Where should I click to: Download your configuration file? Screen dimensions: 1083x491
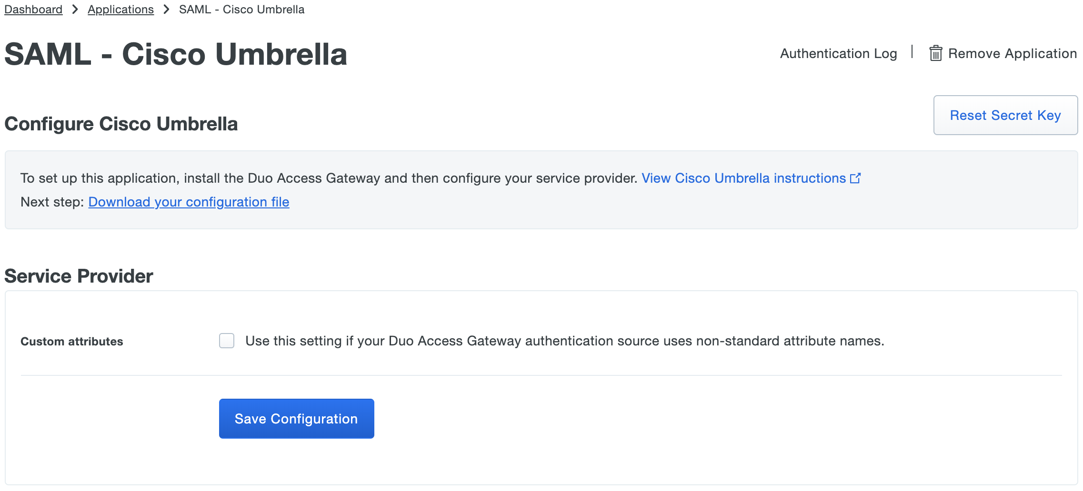click(x=188, y=202)
